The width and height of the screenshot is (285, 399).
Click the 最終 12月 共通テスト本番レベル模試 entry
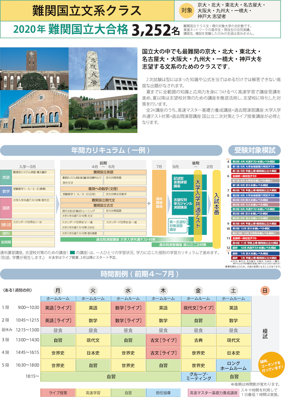click(x=255, y=248)
